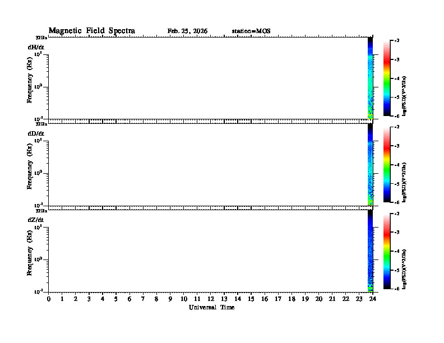Screen dimensions: 444x343
Task: Click the "-5" value on the dD/dt color bar
Action: [x=397, y=184]
